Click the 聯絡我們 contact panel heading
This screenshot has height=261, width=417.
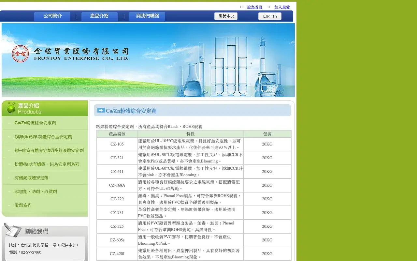pyautogui.click(x=37, y=231)
